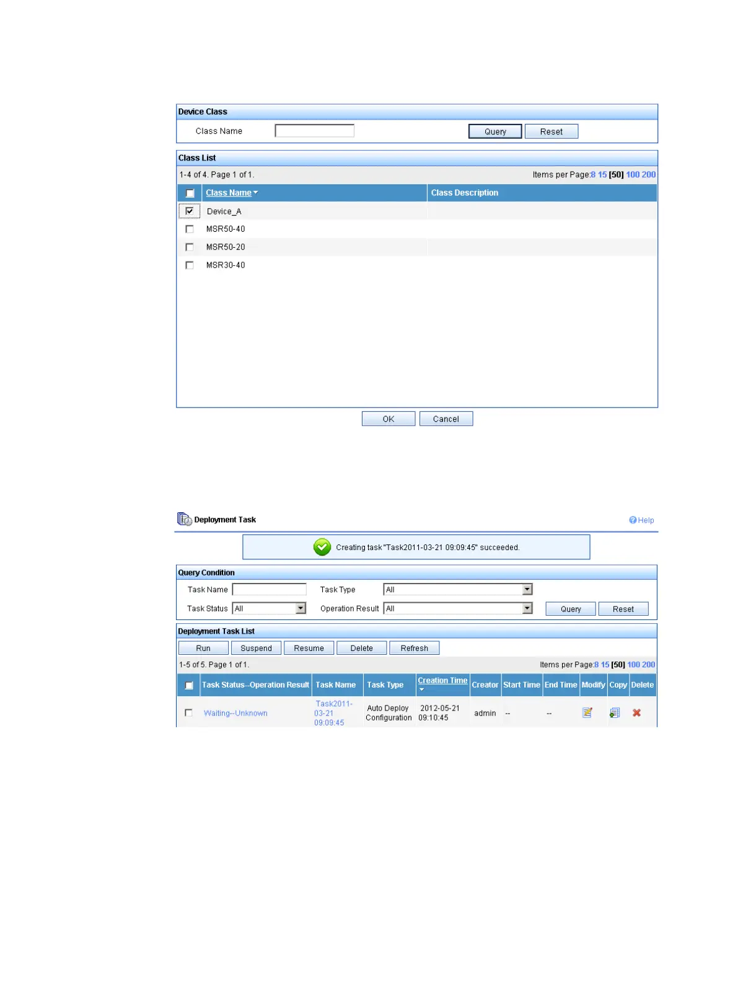Set task list items per page to 200
738x1001 pixels.
649,665
